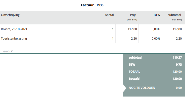Click the Rivièra, 23-10-2021 line description
This screenshot has height=102, width=185.
tap(14, 29)
